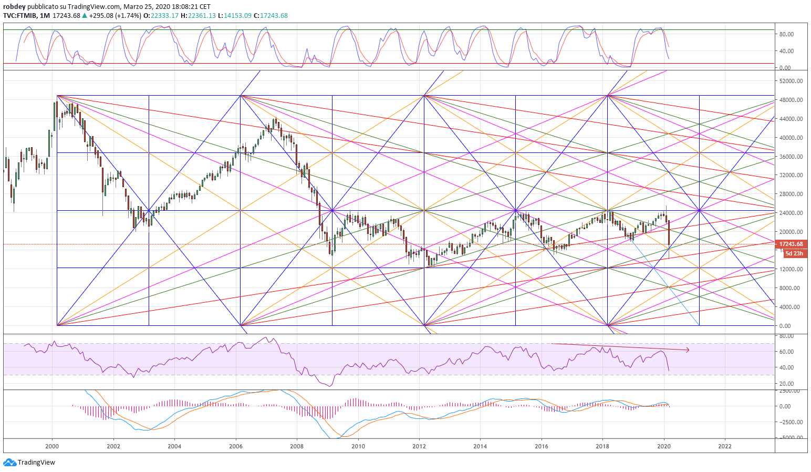Click the high value H:22361.13
Viewport: 811px width, 472px height.
(198, 16)
